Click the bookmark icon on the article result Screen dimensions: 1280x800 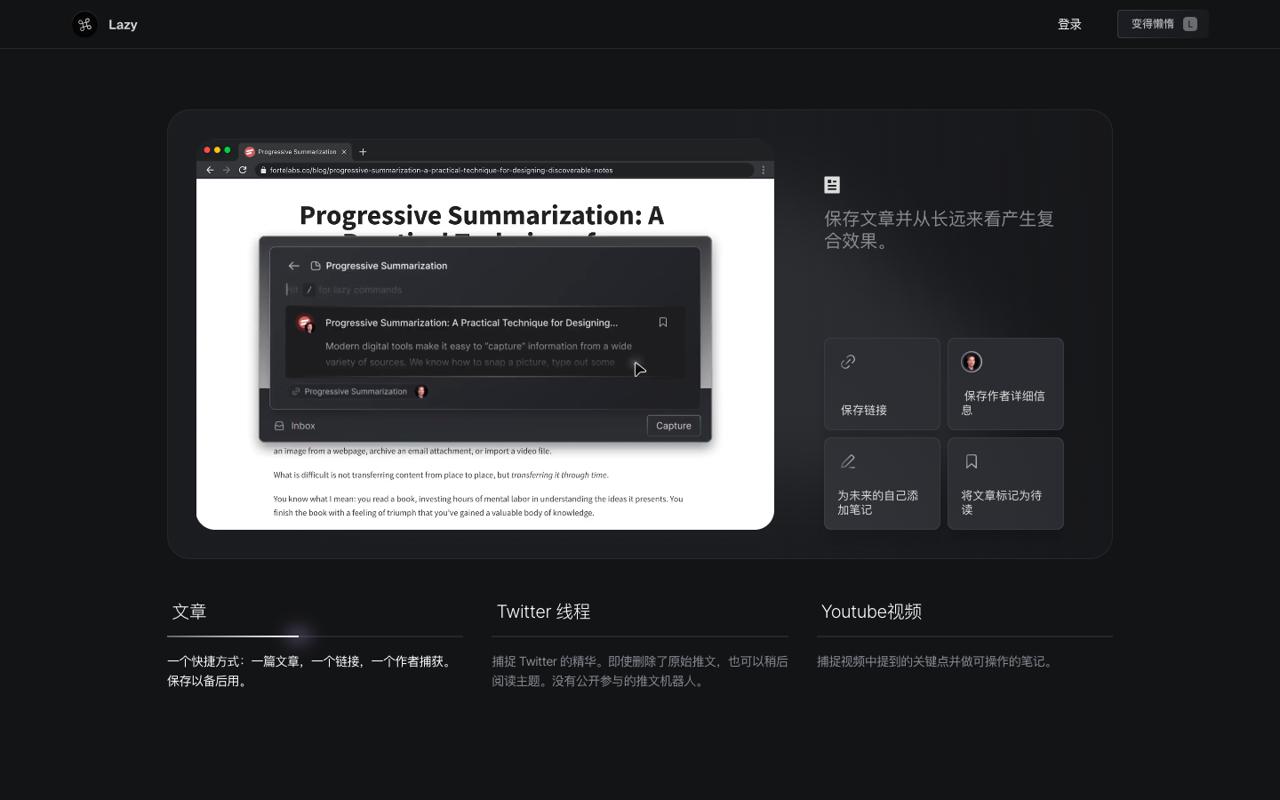coord(663,323)
